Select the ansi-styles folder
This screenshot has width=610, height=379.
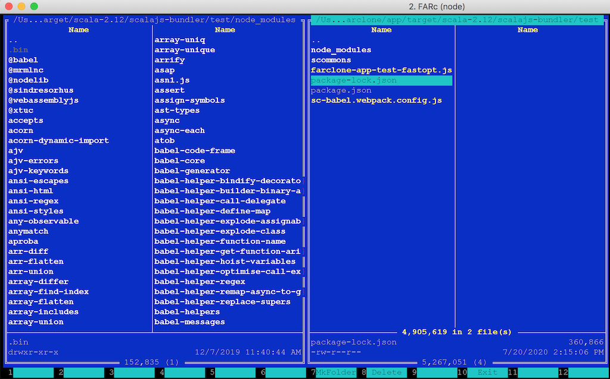pos(36,211)
